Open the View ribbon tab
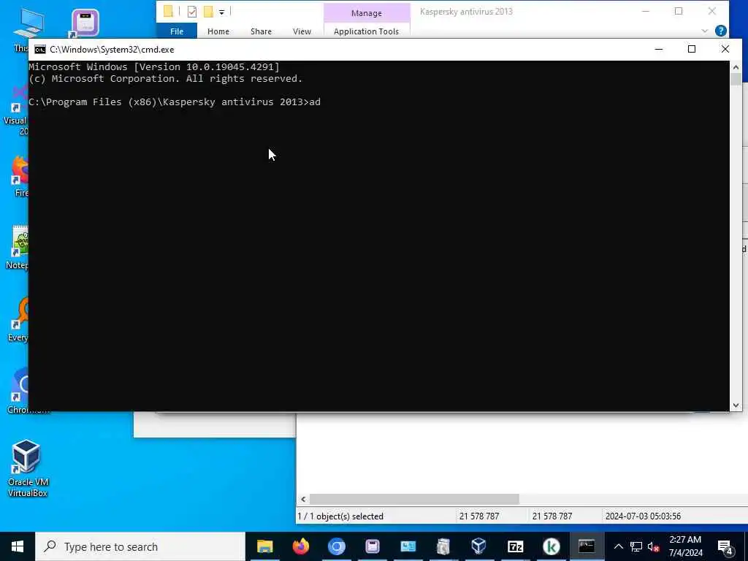The height and width of the screenshot is (561, 748). point(302,31)
